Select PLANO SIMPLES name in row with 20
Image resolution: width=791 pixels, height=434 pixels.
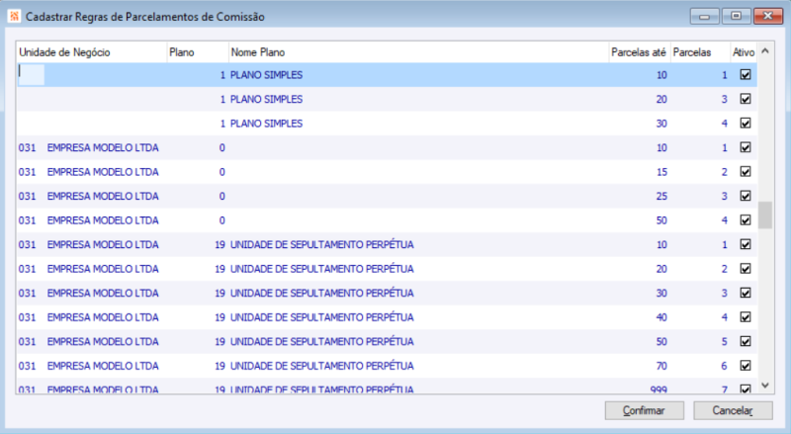(x=266, y=100)
